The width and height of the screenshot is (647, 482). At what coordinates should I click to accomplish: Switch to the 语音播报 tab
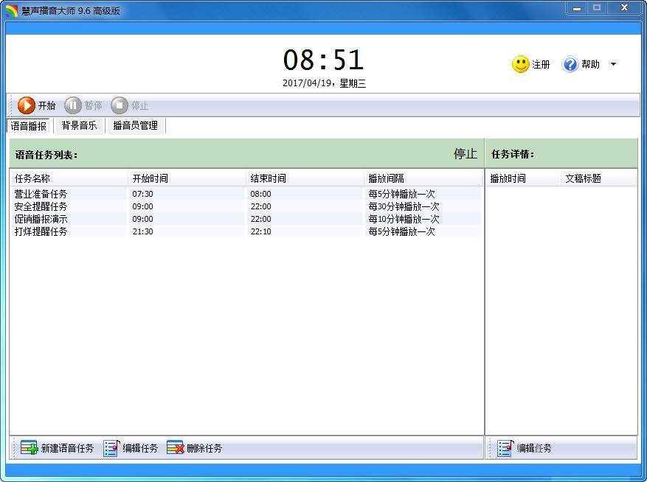[x=29, y=126]
